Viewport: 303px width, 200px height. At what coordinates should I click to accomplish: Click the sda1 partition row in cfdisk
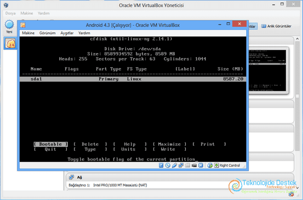(x=133, y=79)
